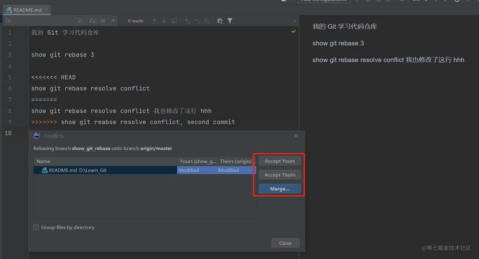
Task: Click into the search text field
Action: click(43, 21)
